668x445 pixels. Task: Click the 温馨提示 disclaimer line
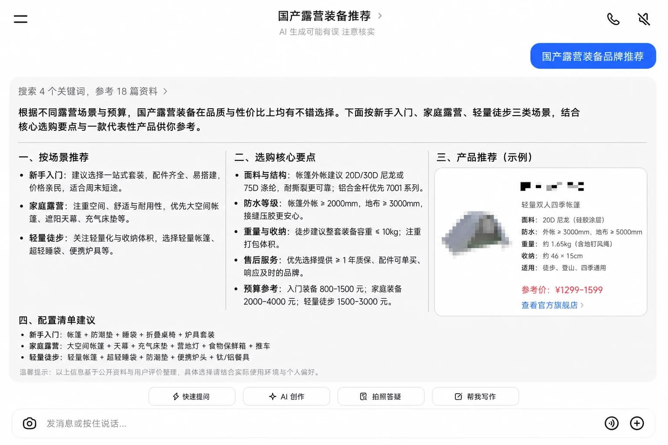tap(170, 372)
